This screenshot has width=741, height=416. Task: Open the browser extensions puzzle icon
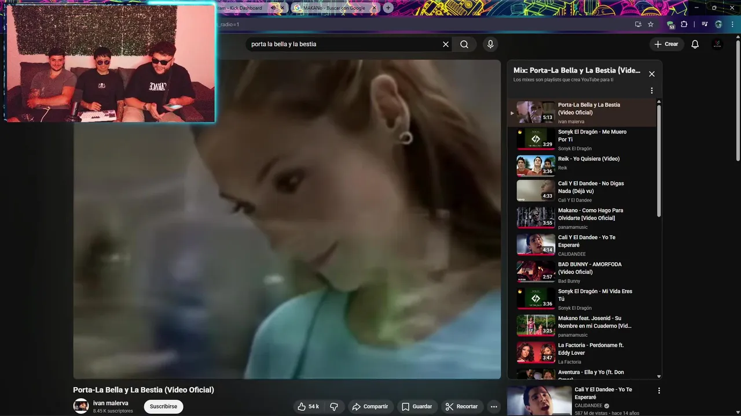coord(684,24)
